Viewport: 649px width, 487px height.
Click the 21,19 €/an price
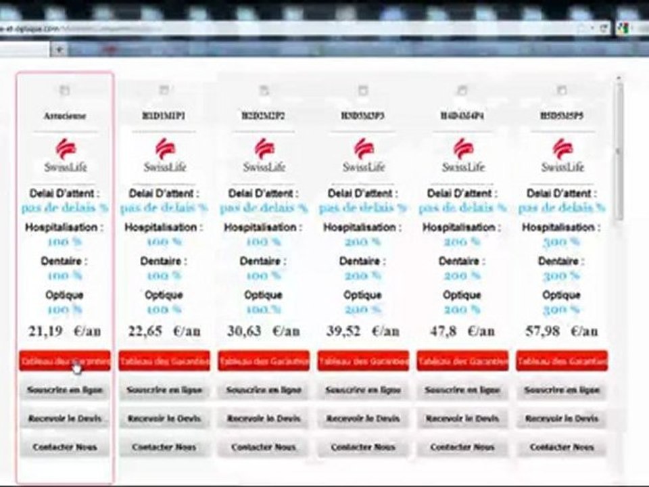(65, 331)
